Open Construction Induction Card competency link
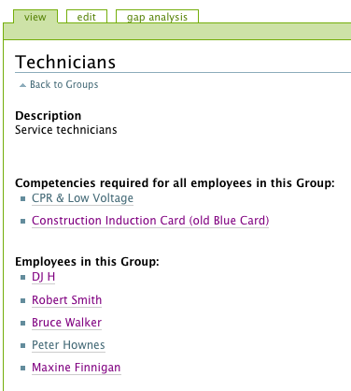 [x=150, y=221]
